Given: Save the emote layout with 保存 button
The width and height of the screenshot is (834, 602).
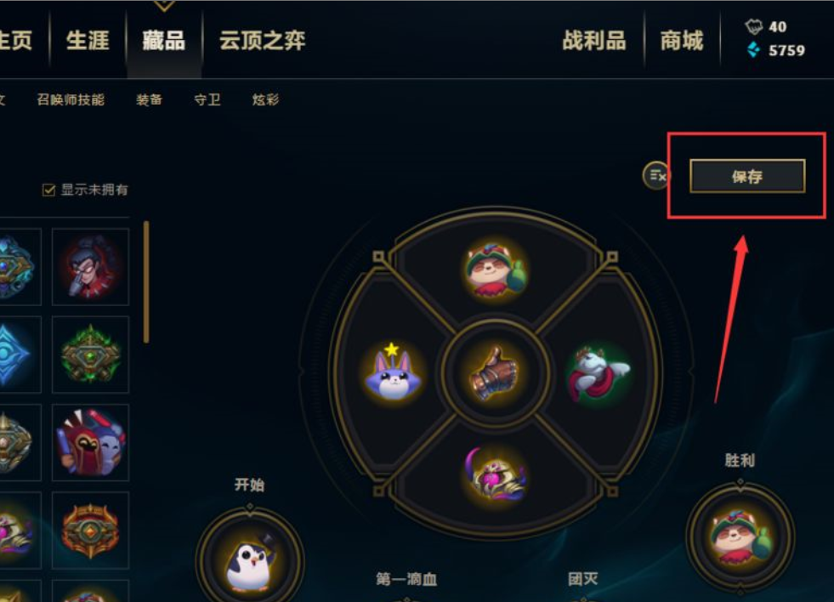Looking at the screenshot, I should click(747, 176).
